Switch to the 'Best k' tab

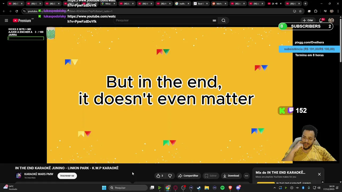pos(200,3)
